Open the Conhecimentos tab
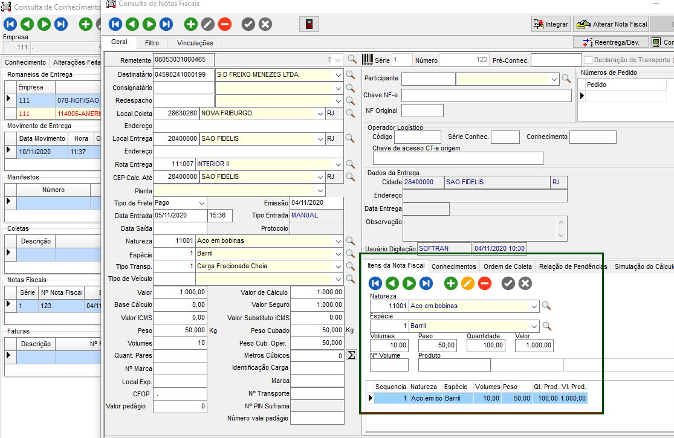Image resolution: width=674 pixels, height=438 pixels. [x=454, y=266]
